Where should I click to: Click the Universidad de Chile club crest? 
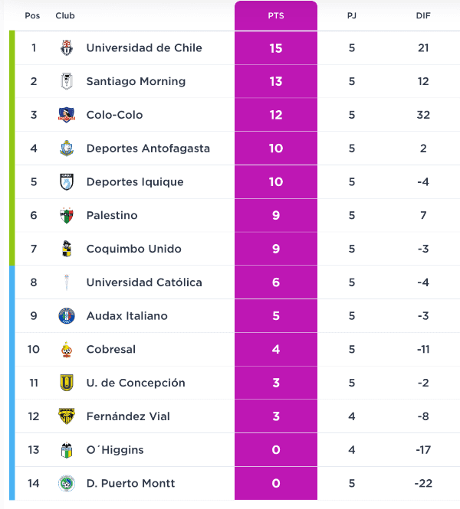click(x=67, y=48)
